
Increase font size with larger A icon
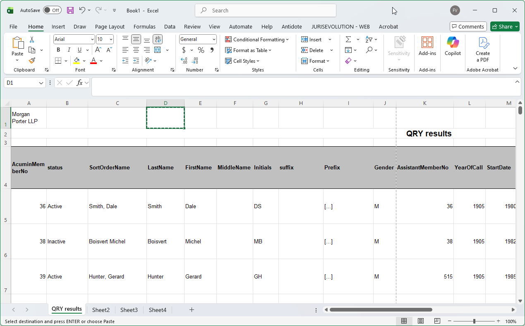(x=98, y=50)
